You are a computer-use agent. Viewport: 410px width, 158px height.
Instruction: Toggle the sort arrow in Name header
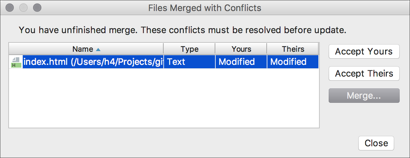(98, 49)
